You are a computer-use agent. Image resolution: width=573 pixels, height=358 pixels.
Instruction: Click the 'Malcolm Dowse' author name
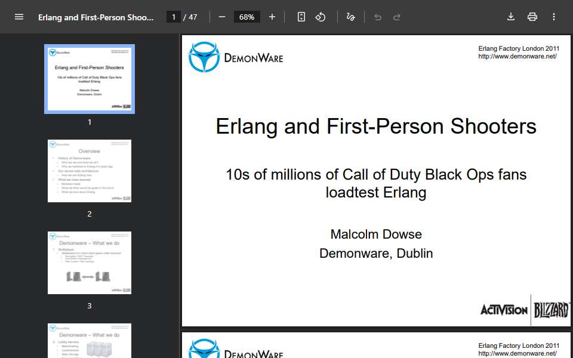click(376, 234)
